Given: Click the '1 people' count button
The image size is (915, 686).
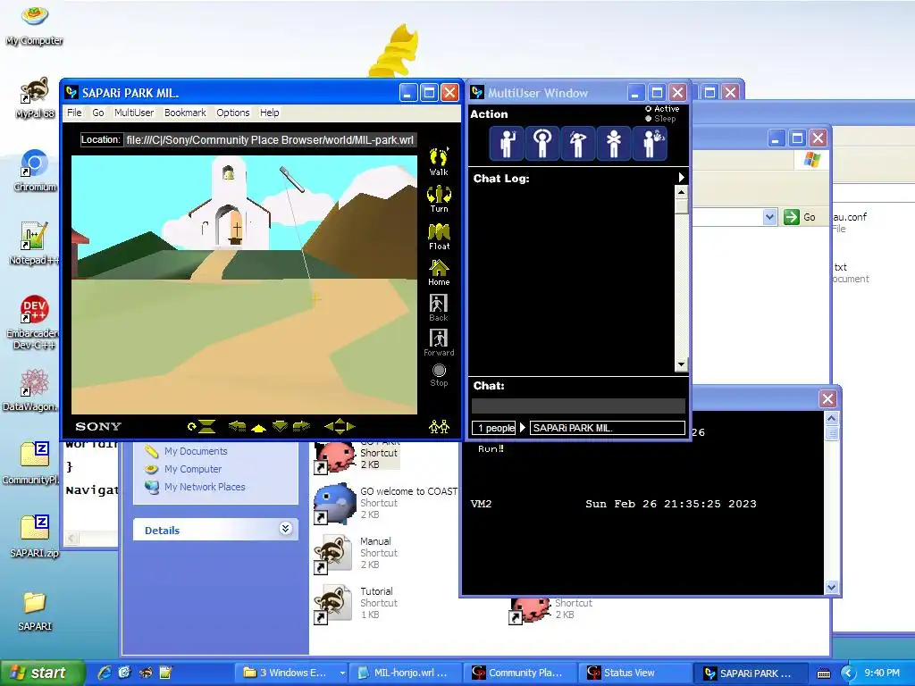Looking at the screenshot, I should point(493,428).
